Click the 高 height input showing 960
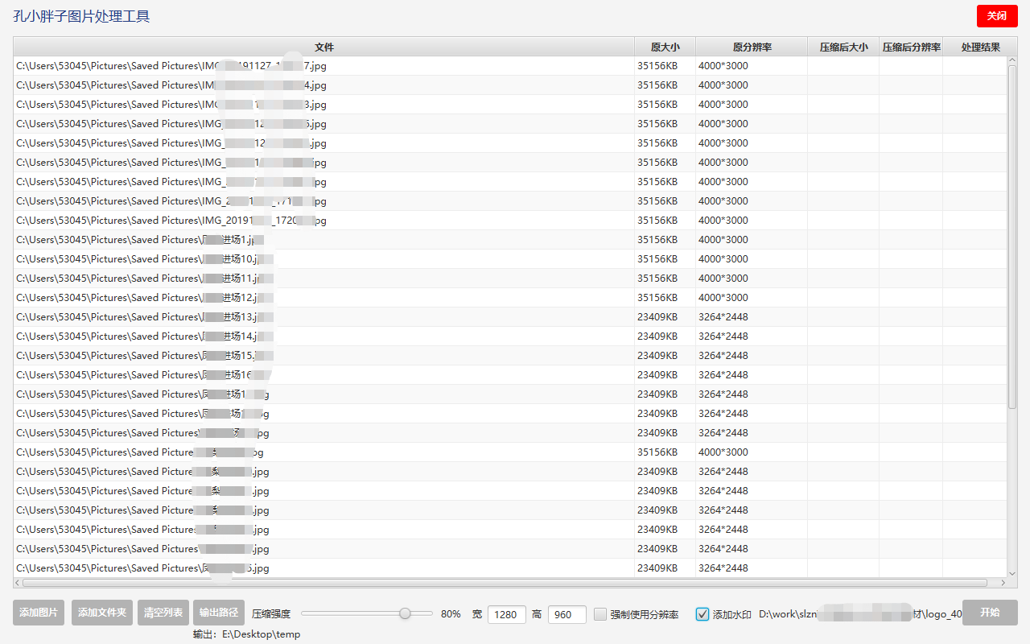Image resolution: width=1030 pixels, height=644 pixels. (x=566, y=614)
